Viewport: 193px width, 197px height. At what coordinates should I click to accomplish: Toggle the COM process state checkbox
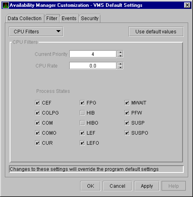[37, 123]
